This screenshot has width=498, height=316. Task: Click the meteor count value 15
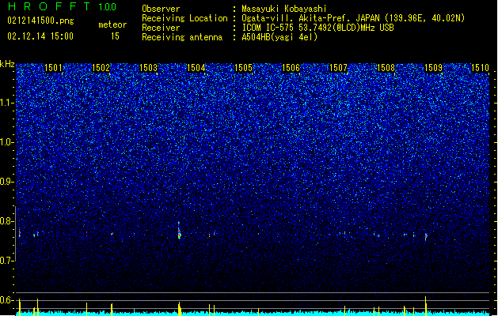click(115, 36)
